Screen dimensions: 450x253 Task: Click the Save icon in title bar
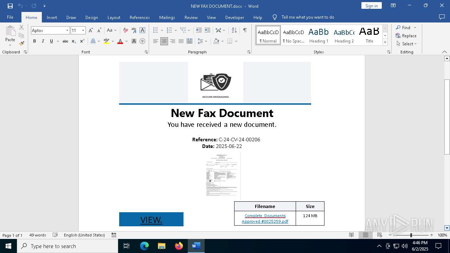click(x=10, y=6)
